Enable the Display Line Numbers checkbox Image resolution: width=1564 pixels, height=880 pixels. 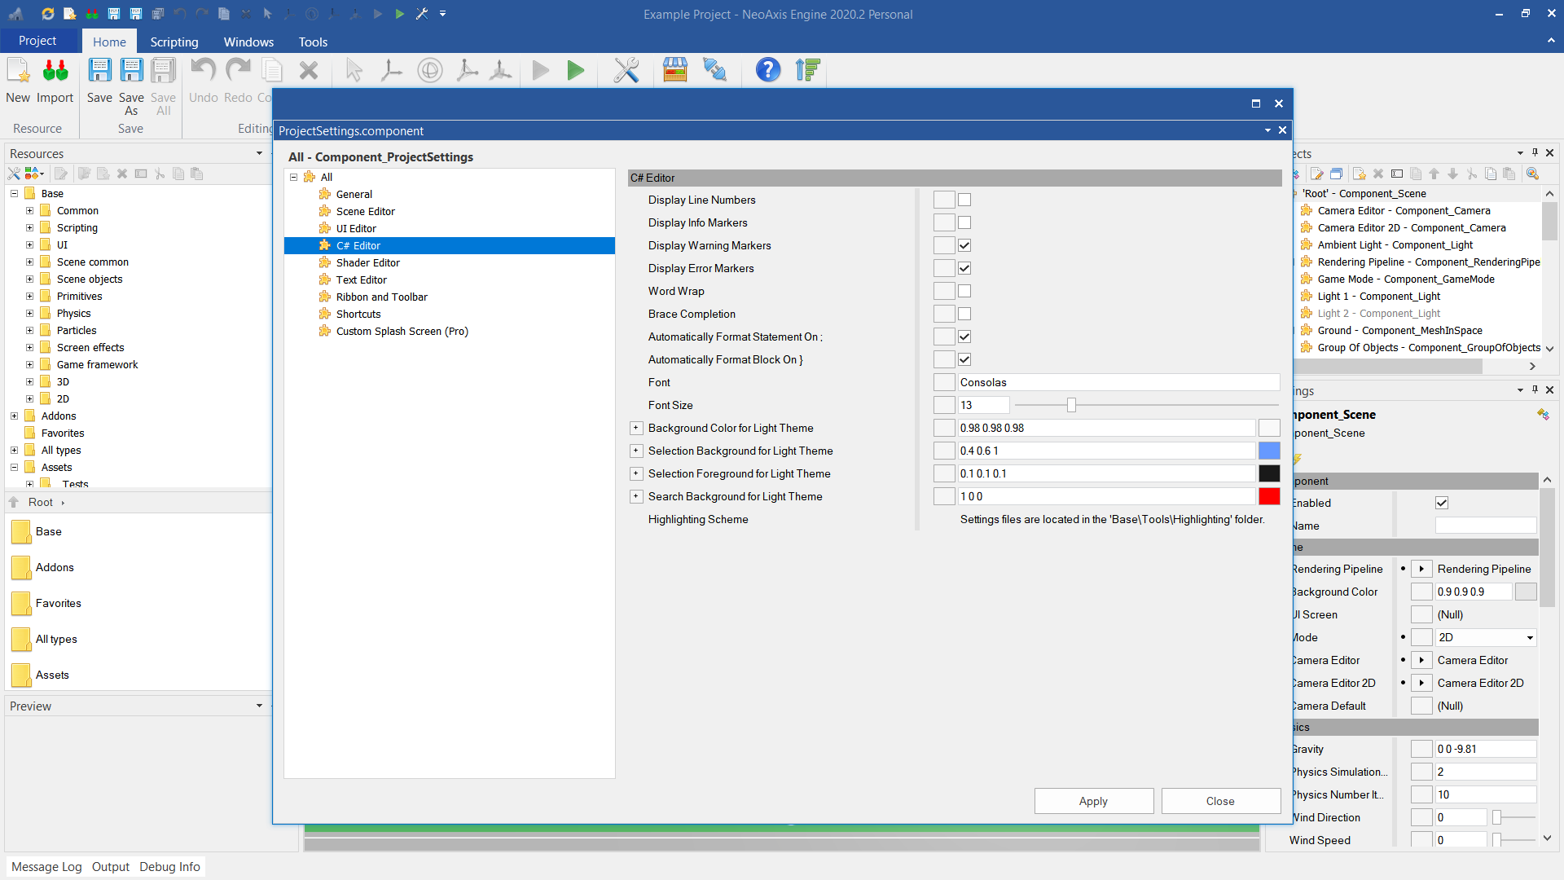[964, 200]
